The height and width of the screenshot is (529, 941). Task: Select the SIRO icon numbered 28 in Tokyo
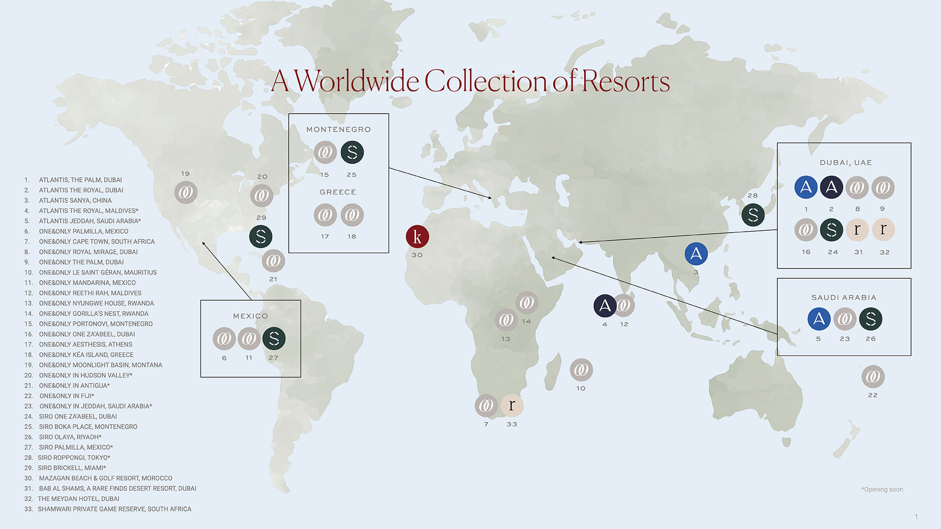(x=753, y=215)
